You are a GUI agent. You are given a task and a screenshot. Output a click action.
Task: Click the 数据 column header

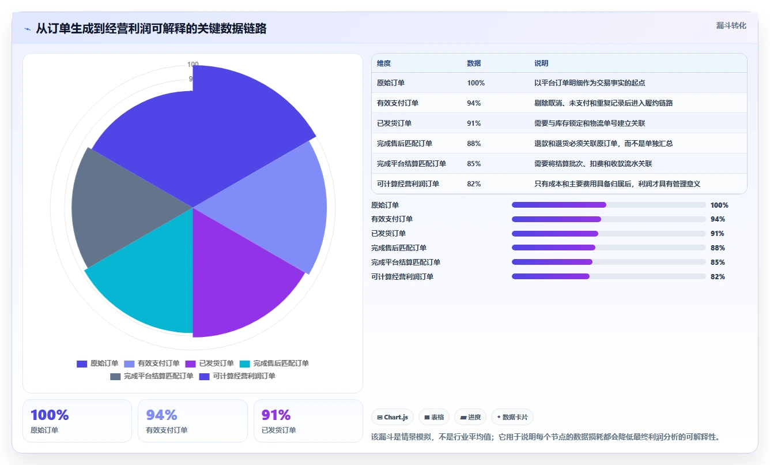pos(474,63)
